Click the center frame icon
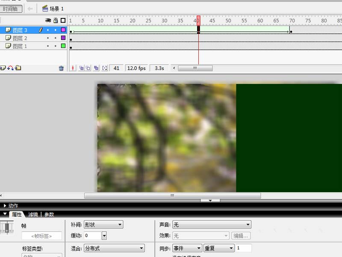The height and width of the screenshot is (257, 342). (73, 68)
